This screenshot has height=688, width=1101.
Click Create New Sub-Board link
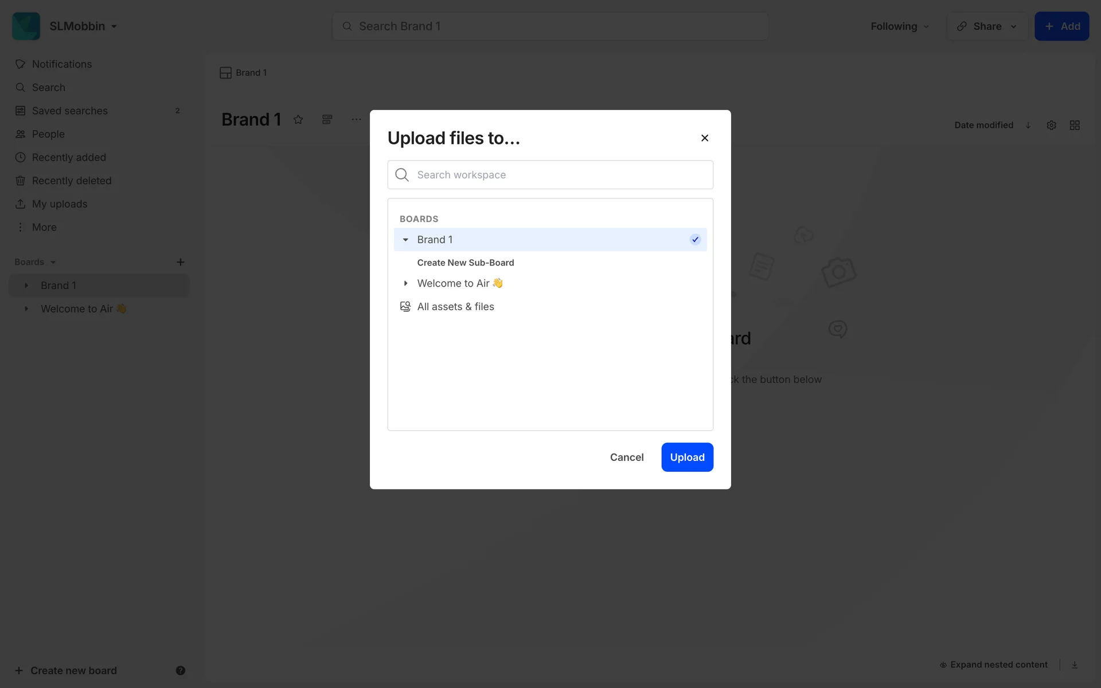pyautogui.click(x=465, y=263)
